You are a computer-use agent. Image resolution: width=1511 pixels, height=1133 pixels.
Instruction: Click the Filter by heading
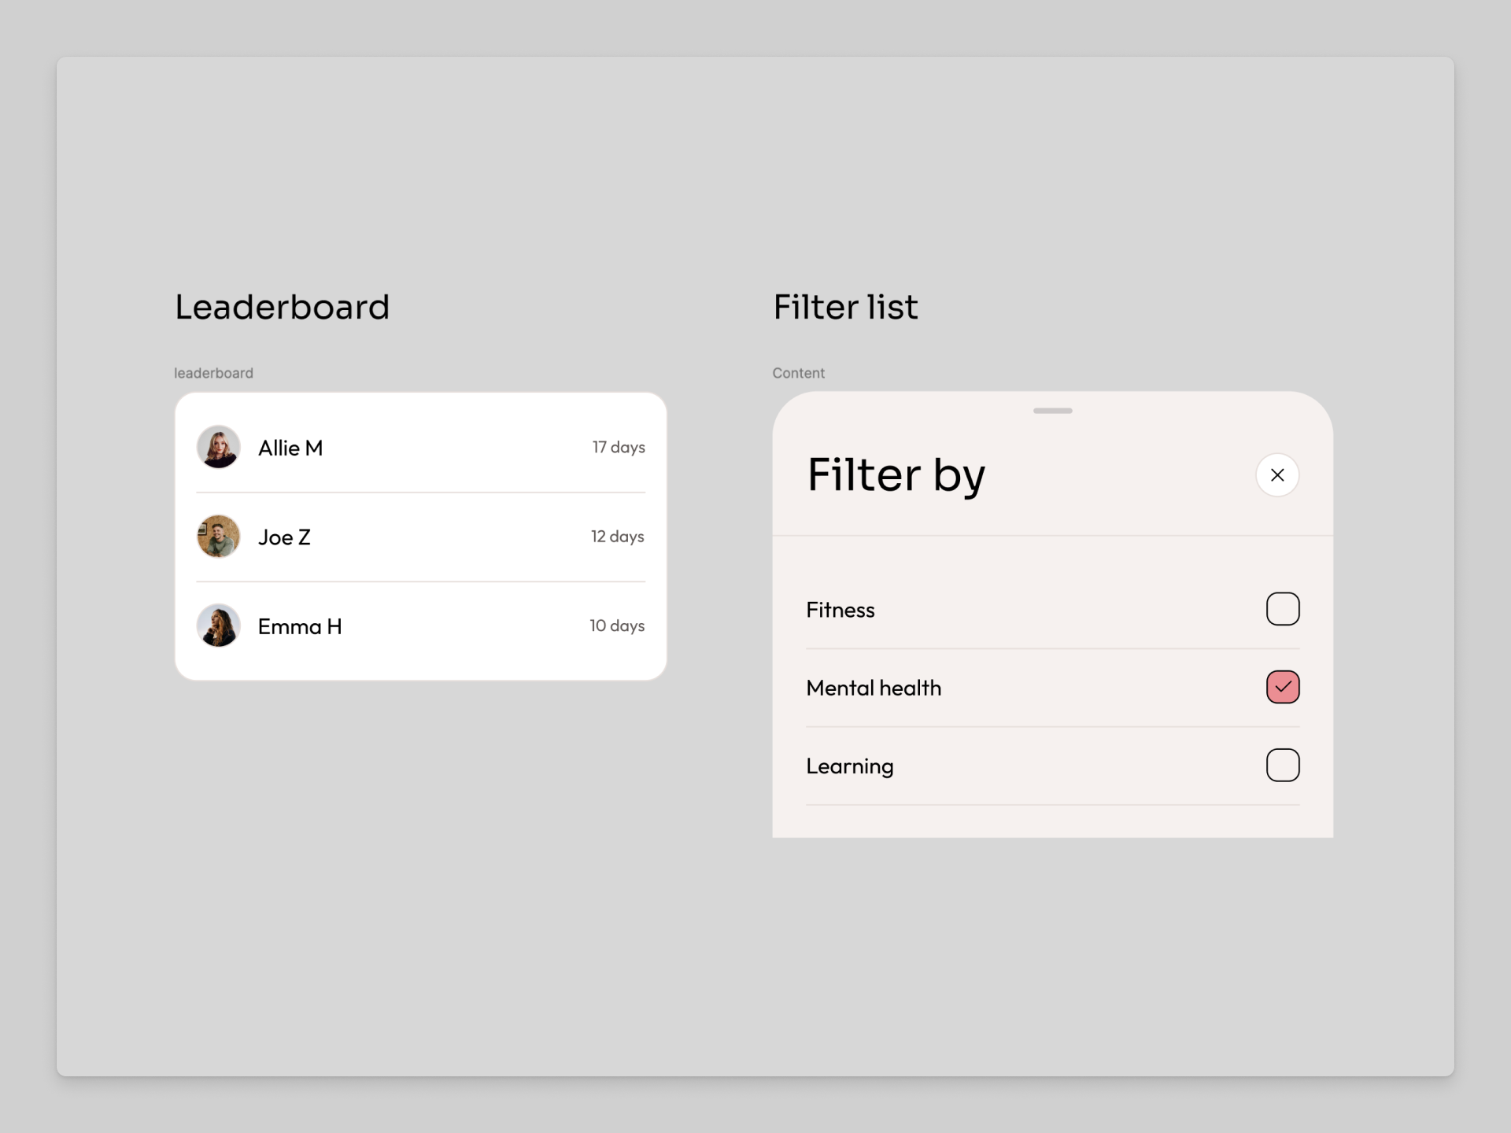tap(896, 475)
